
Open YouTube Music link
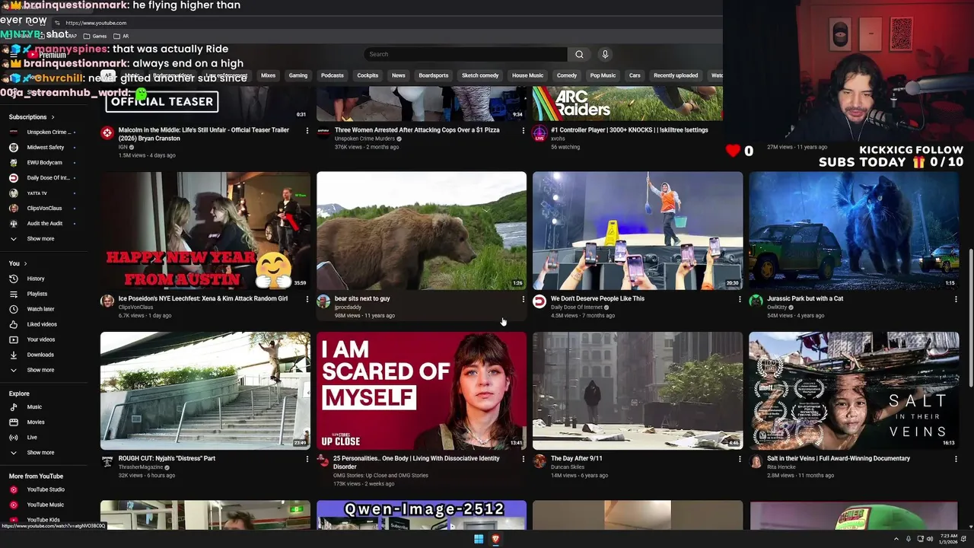coord(46,505)
